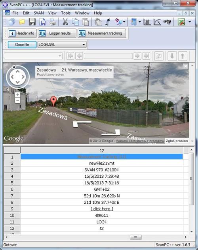Expand the calculator tool dropdown arrow
The width and height of the screenshot is (198, 250).
coord(140,22)
